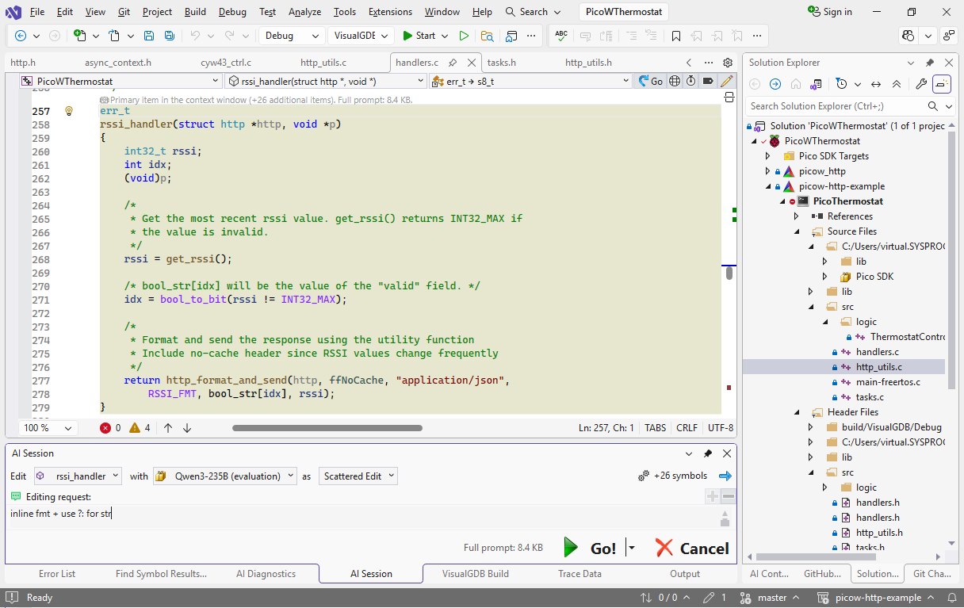The width and height of the screenshot is (964, 608).
Task: Click the Save All toolbar icon
Action: click(169, 36)
